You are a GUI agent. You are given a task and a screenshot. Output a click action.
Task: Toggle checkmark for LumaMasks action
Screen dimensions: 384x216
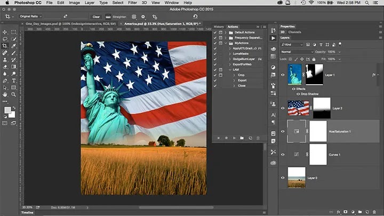pyautogui.click(x=215, y=54)
